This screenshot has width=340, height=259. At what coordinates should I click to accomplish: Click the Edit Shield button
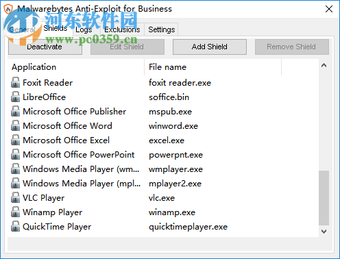point(127,47)
